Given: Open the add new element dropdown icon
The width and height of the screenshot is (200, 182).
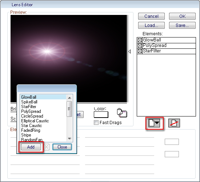Looking at the screenshot, I should [x=154, y=123].
